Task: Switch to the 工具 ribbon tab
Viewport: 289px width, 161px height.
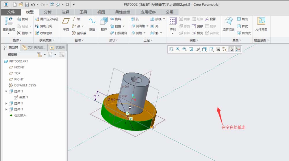Action: (x=83, y=12)
